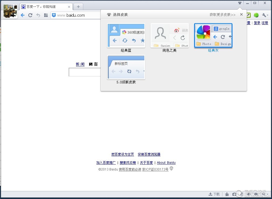This screenshot has width=272, height=199.
Task: Open 加入百度推广 link
Action: 106,163
